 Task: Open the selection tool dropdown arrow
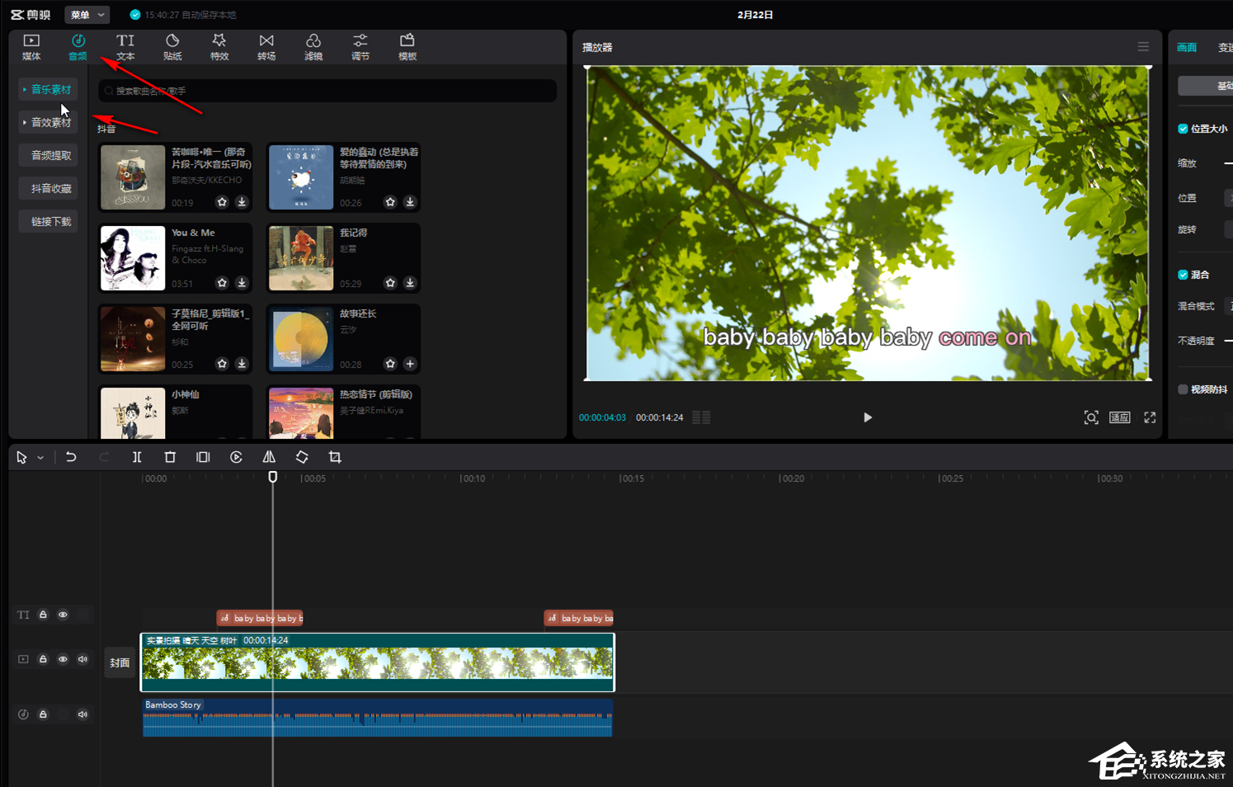click(x=40, y=458)
